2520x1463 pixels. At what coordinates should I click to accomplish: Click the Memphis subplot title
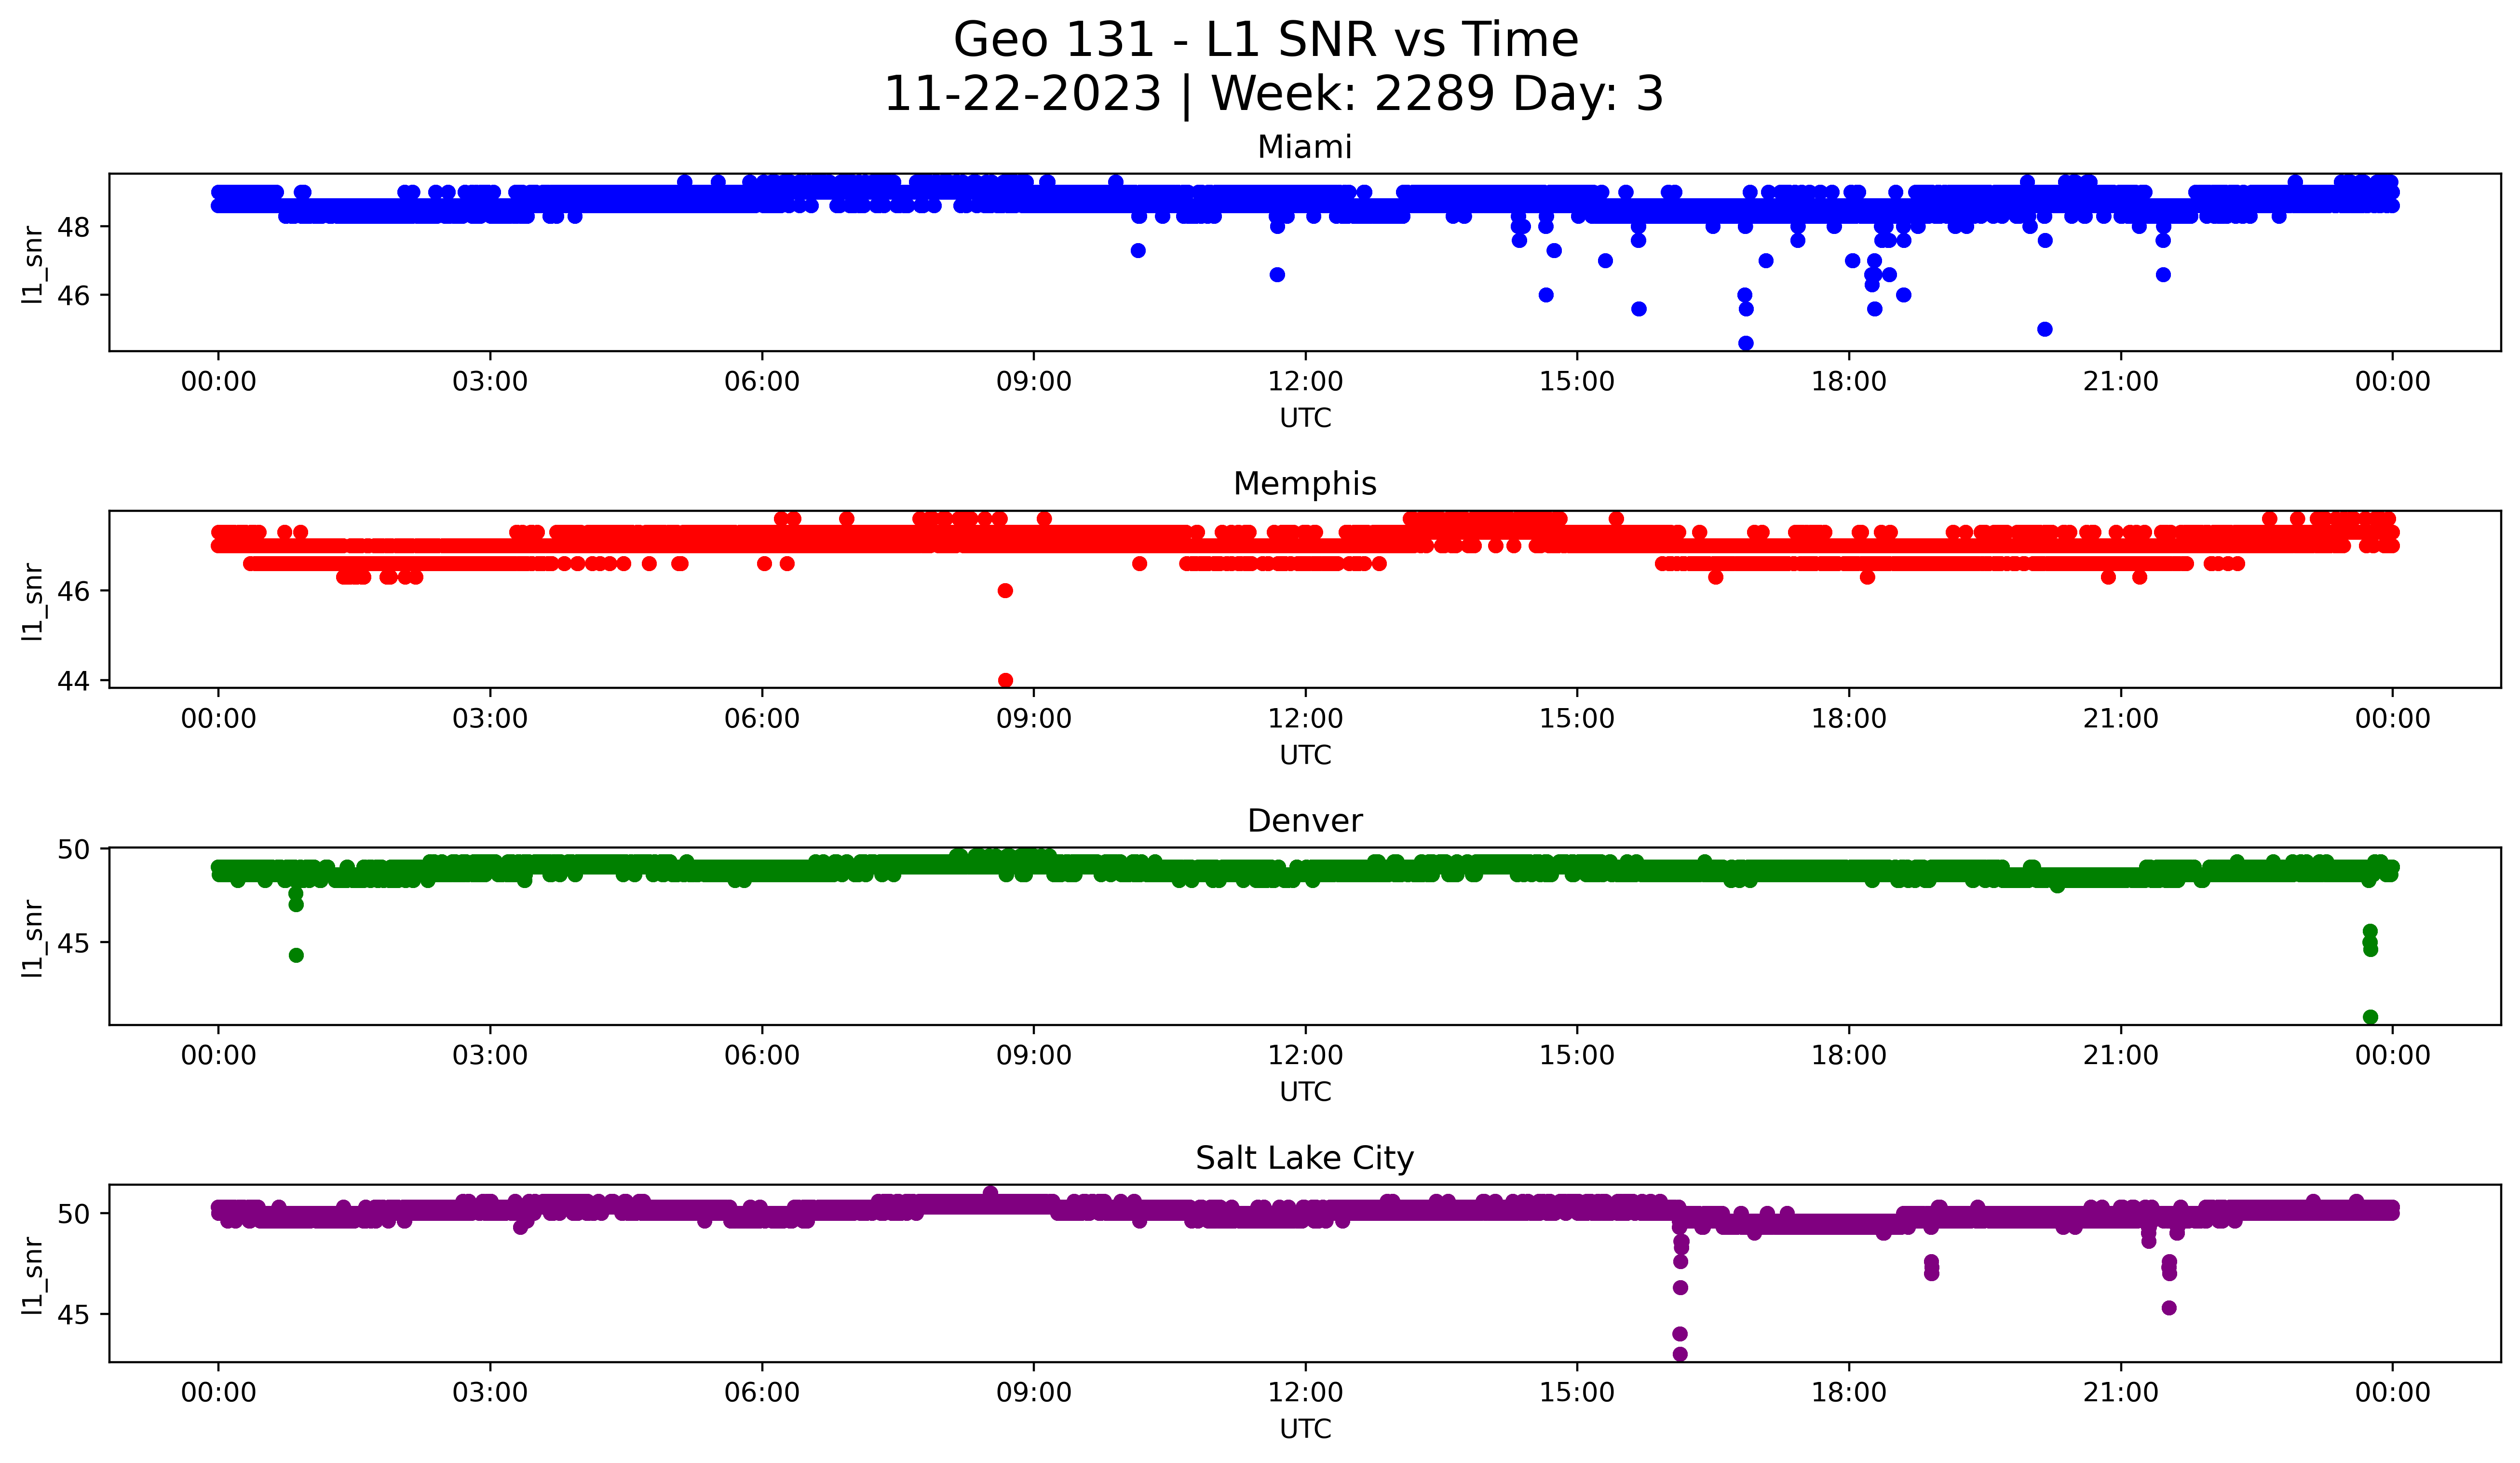1304,484
